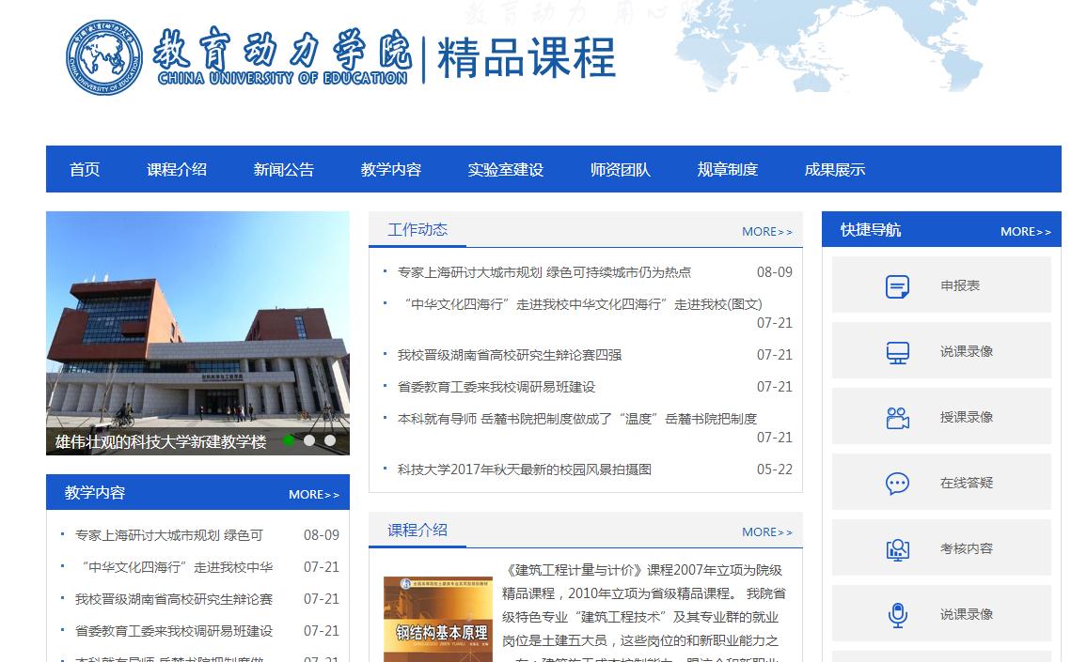The height and width of the screenshot is (662, 1087).
Task: Expand 工作动态 with its MORE>> link
Action: tap(767, 231)
